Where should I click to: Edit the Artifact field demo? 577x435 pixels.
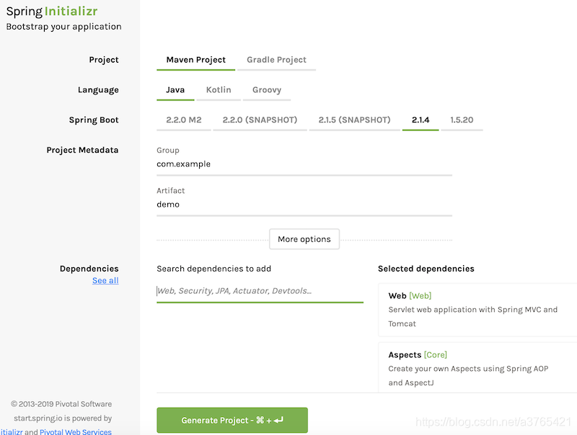304,205
